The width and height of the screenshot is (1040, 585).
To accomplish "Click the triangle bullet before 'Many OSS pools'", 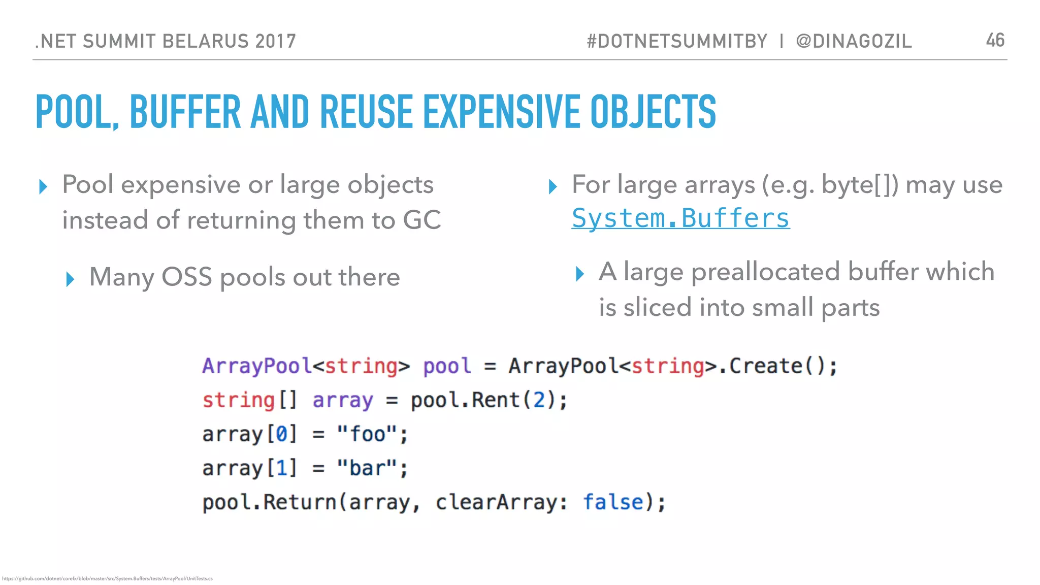I will pos(70,279).
